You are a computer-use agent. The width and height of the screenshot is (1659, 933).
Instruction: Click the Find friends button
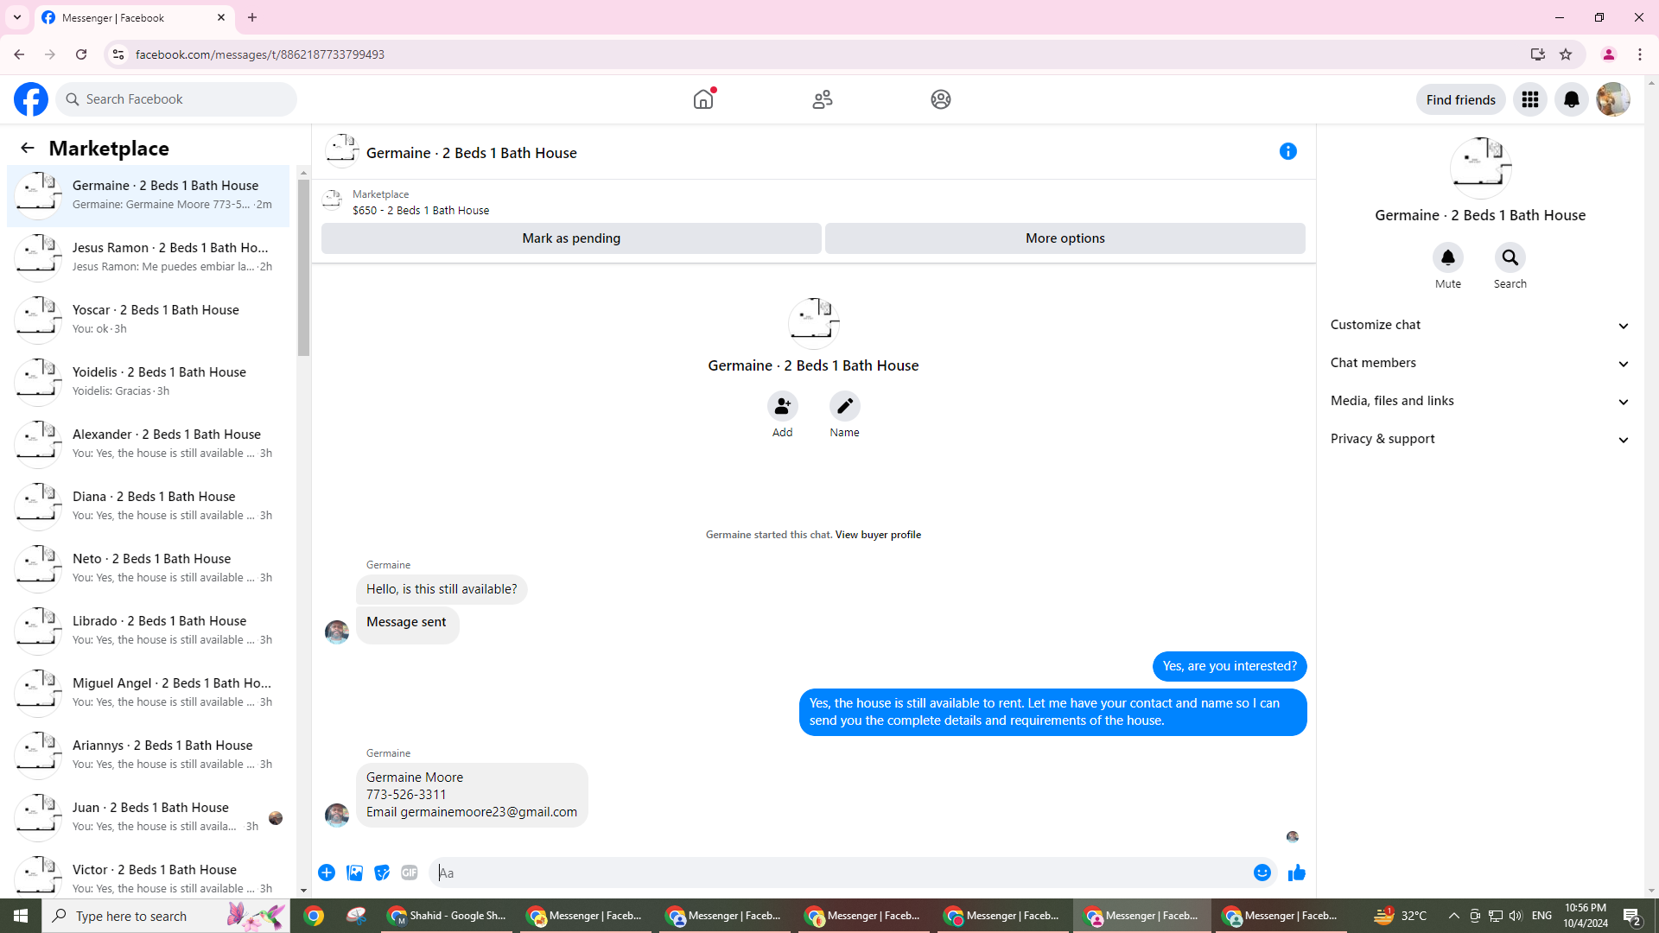pos(1461,99)
